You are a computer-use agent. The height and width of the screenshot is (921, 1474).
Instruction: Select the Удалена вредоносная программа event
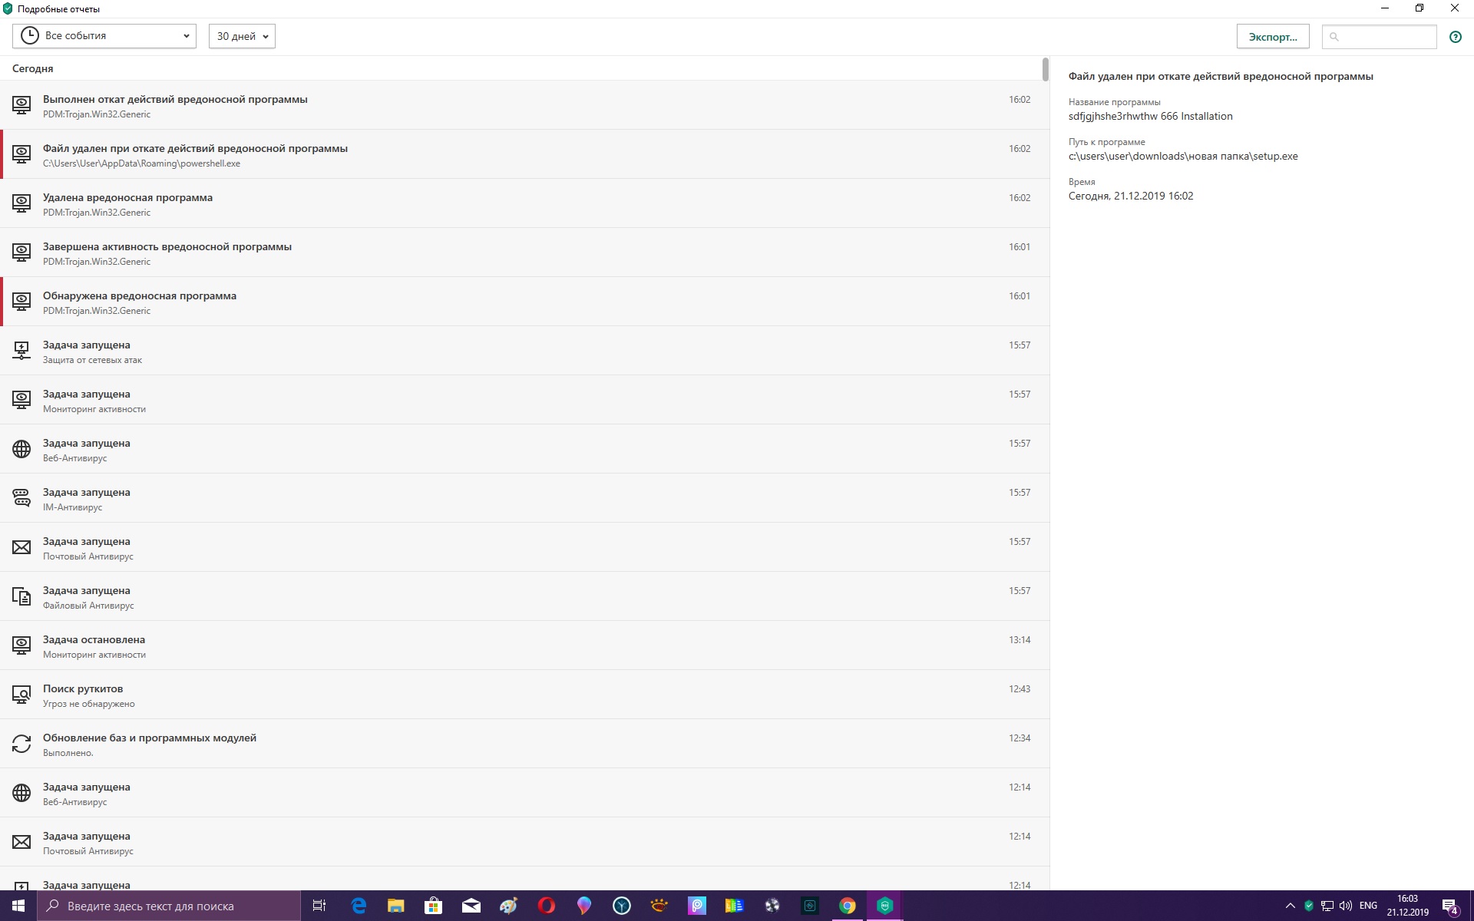coord(127,198)
